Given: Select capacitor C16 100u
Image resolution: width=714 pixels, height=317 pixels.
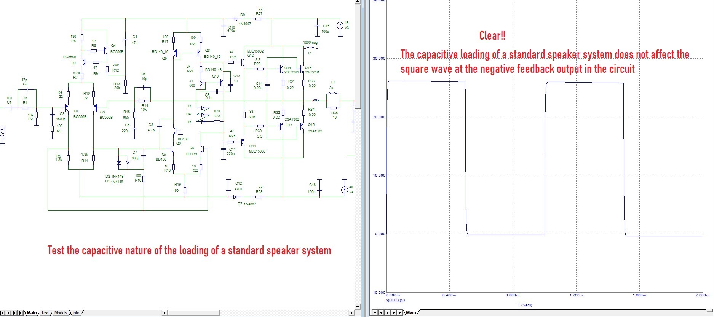Looking at the screenshot, I should 319,189.
